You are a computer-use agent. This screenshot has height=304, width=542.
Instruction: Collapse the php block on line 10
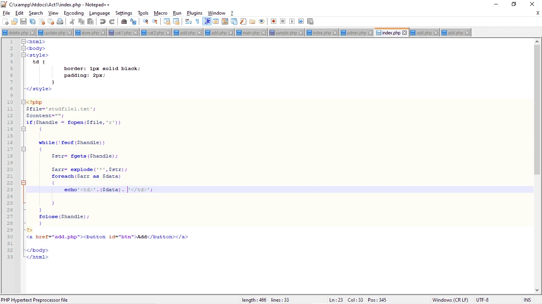click(x=23, y=102)
